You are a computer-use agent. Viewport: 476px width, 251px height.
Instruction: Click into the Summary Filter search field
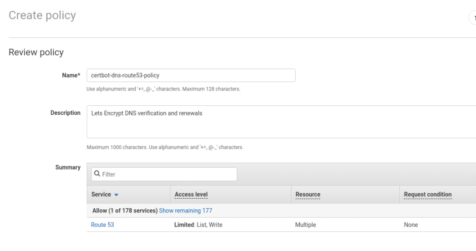tap(164, 174)
